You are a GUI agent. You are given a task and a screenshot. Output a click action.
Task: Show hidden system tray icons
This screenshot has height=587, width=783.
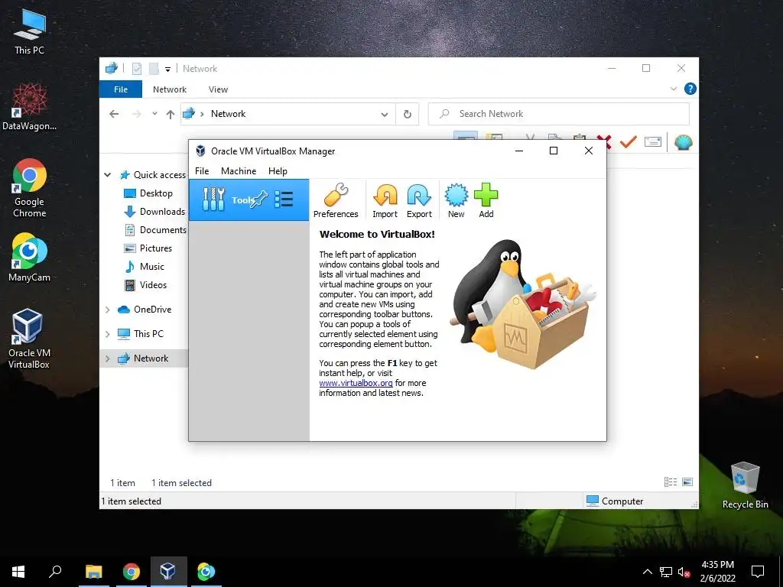647,572
